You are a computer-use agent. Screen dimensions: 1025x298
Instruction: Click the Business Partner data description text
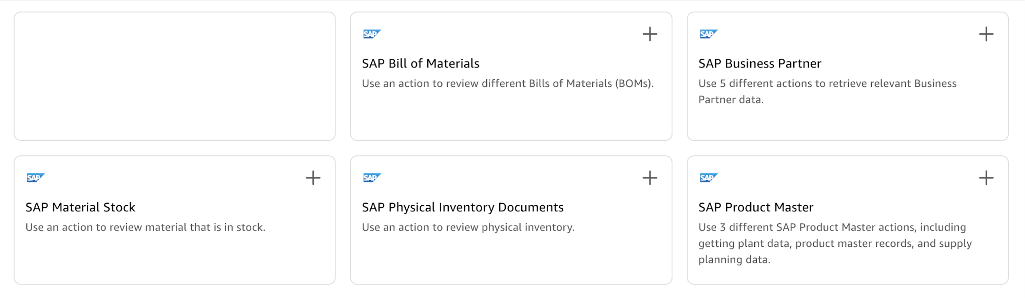[827, 92]
